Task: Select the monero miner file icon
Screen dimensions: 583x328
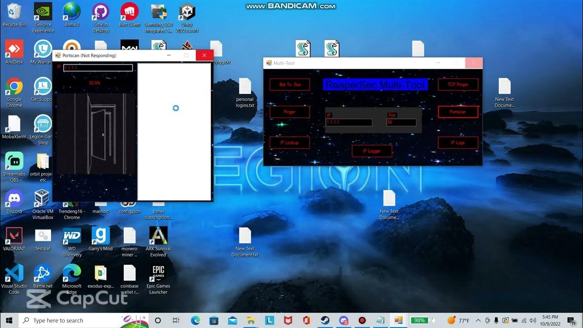Action: [129, 242]
